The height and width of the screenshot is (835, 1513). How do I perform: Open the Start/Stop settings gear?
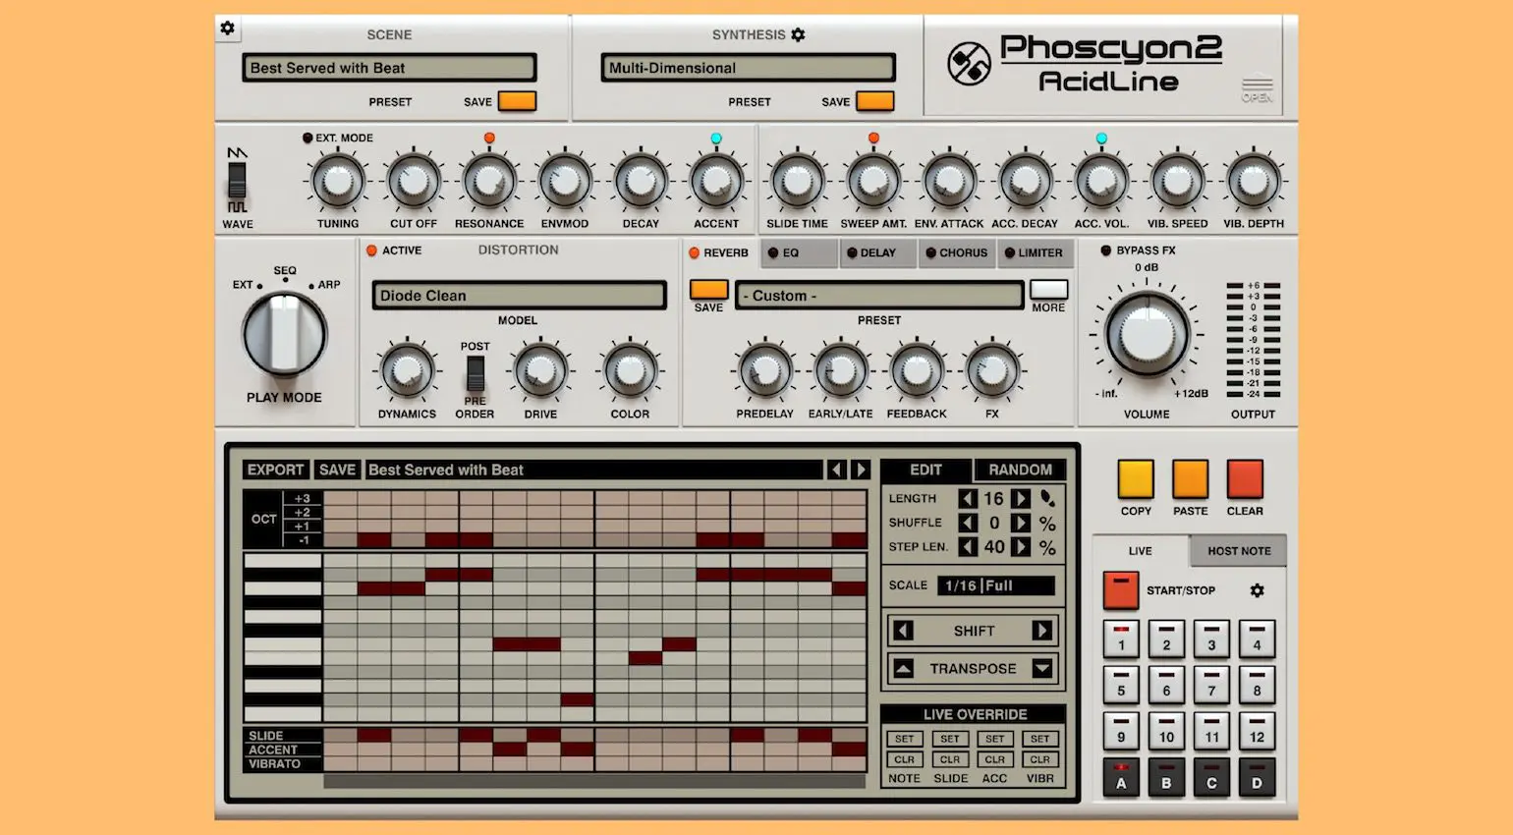click(x=1257, y=590)
